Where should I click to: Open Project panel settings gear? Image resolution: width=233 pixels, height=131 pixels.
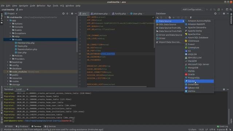[x=72, y=13]
